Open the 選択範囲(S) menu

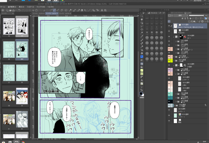click(x=12, y=7)
